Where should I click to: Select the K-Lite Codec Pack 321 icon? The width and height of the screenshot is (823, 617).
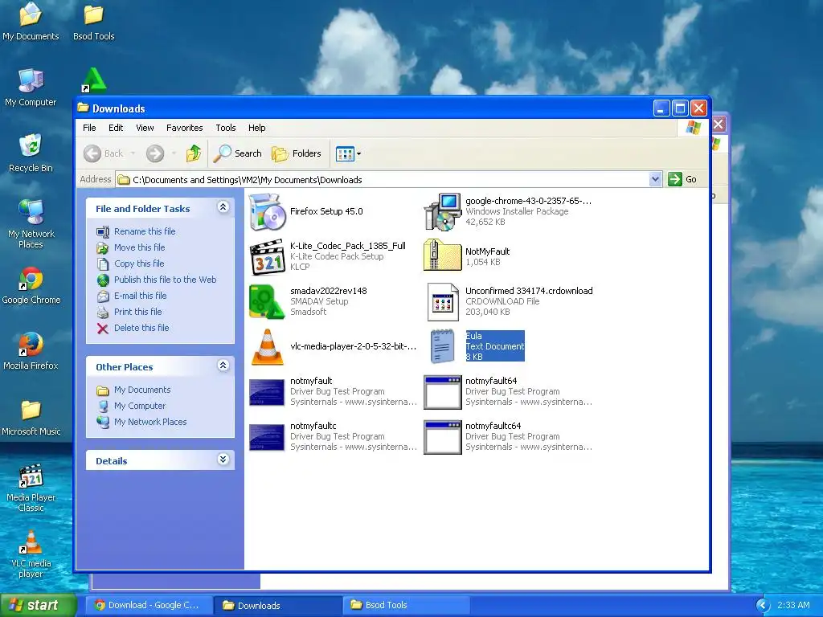click(x=267, y=257)
